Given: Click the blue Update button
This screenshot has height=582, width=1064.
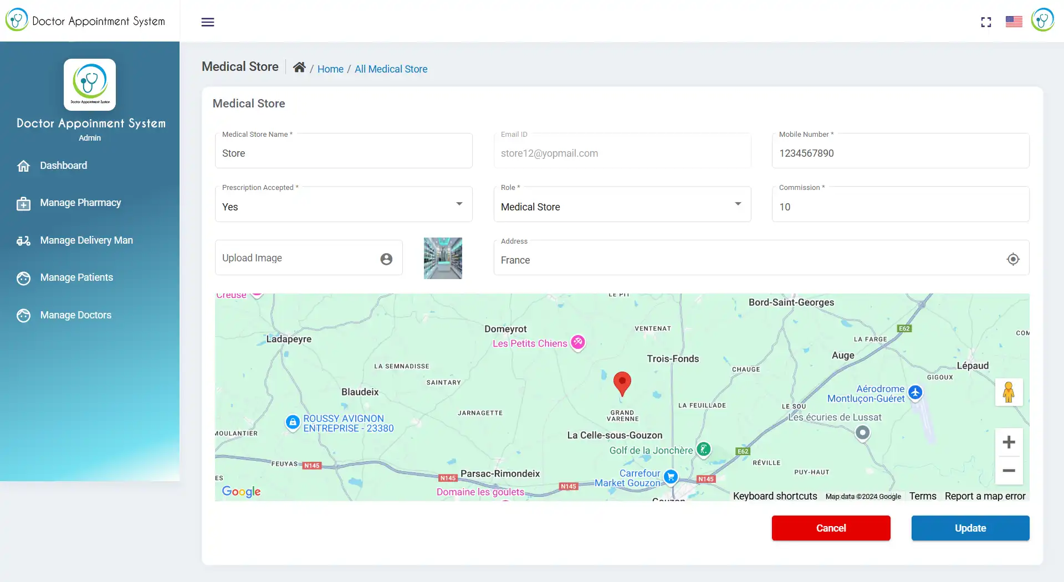Looking at the screenshot, I should [x=970, y=528].
